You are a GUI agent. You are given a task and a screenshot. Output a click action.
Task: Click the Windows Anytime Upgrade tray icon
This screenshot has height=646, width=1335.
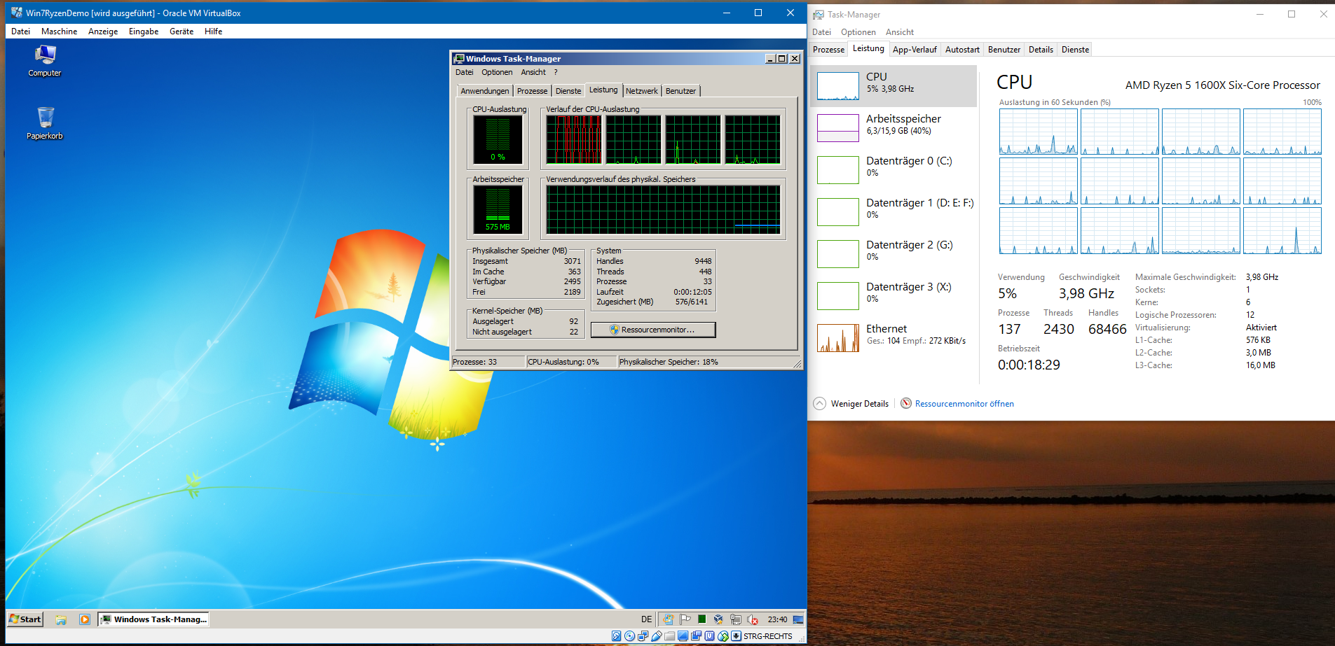669,619
